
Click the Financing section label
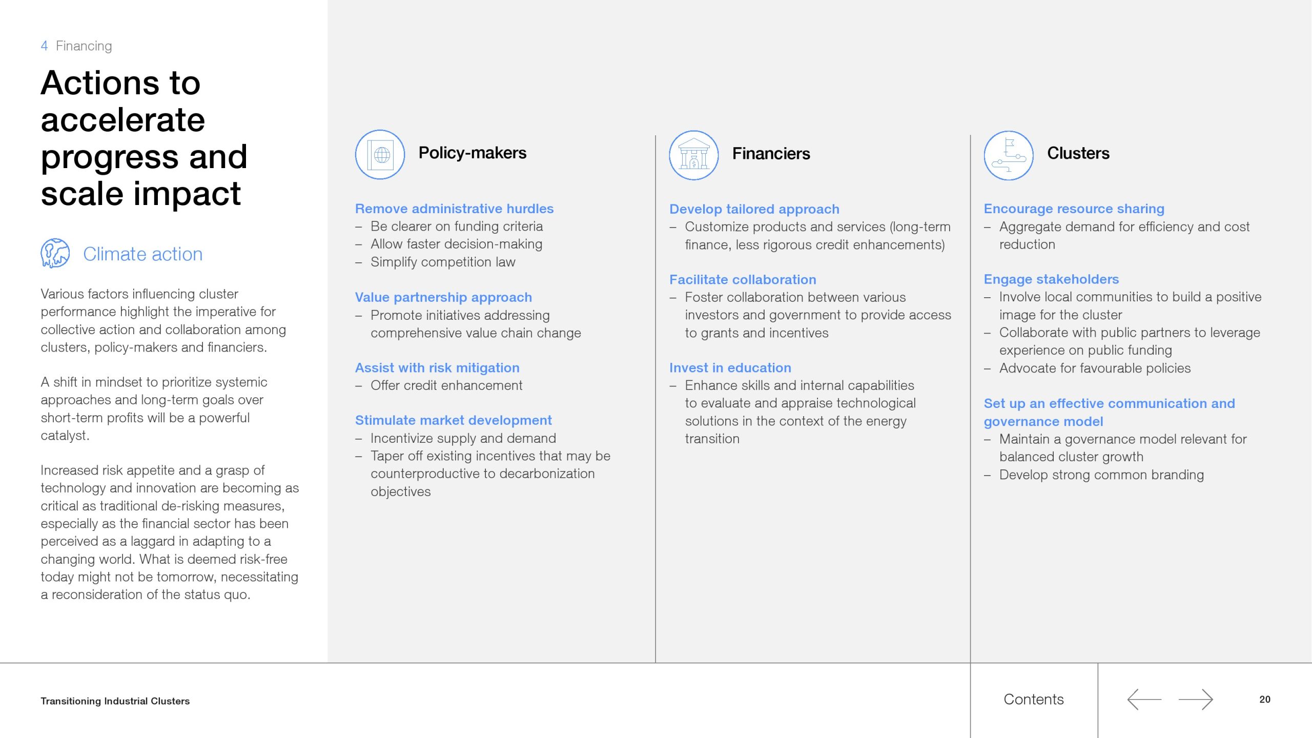pos(84,46)
